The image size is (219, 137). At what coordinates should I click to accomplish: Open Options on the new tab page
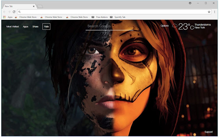[165, 26]
